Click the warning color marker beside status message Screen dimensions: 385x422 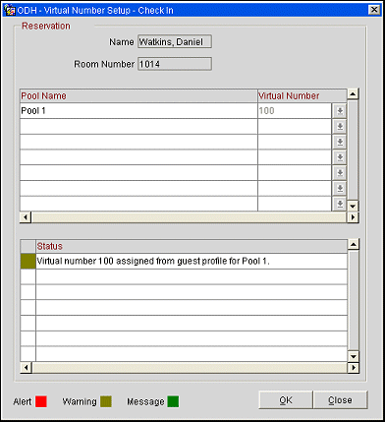click(27, 262)
